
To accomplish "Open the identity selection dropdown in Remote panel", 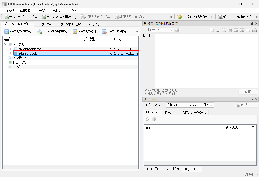I will 190,105.
